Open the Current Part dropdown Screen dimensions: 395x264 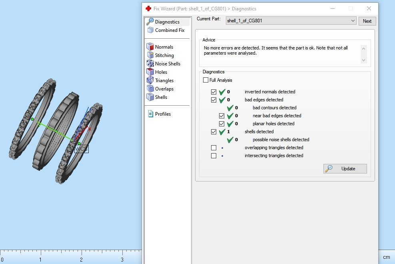(x=291, y=21)
